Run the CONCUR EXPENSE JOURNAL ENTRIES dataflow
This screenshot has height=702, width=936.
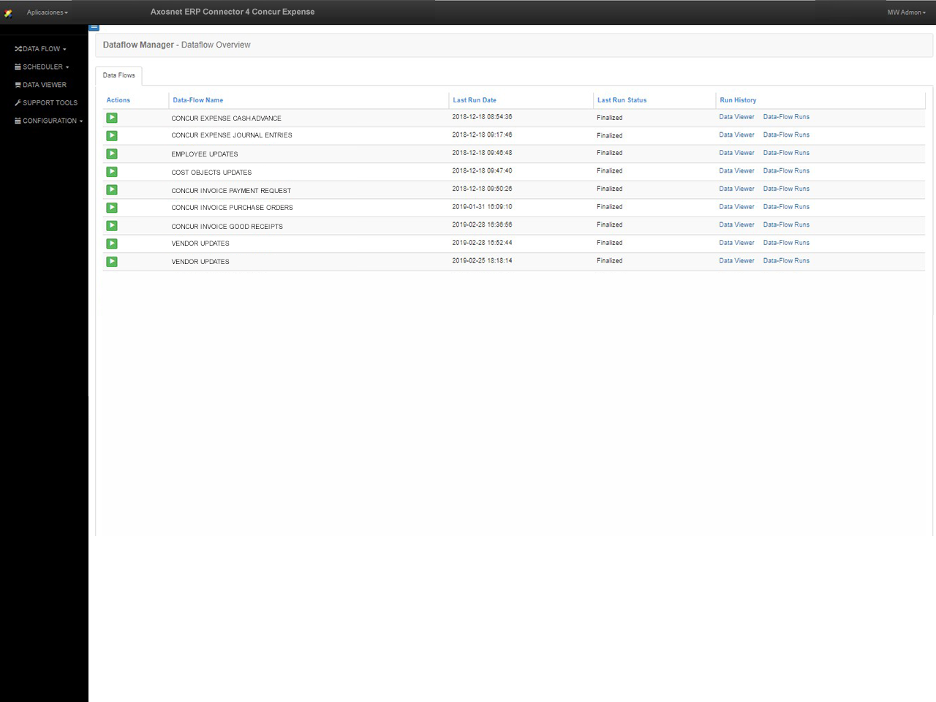111,135
